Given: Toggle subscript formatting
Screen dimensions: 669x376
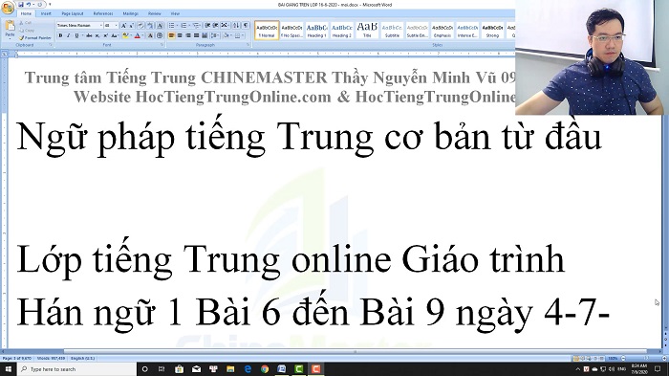Looking at the screenshot, I should (x=97, y=35).
